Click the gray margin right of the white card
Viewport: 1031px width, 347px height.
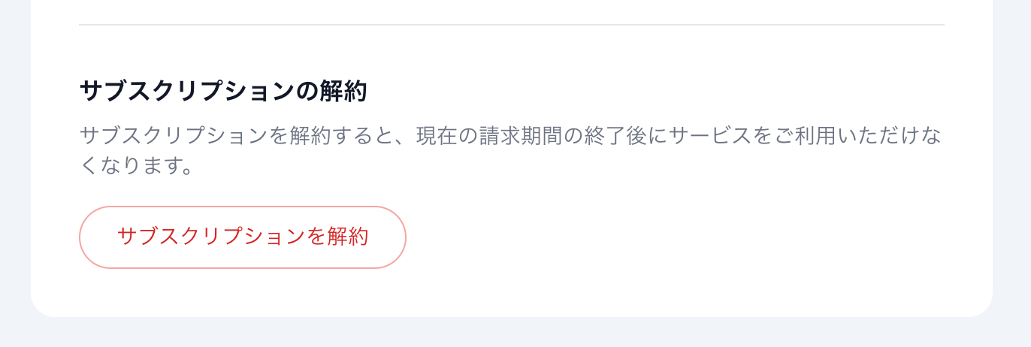click(x=1012, y=150)
